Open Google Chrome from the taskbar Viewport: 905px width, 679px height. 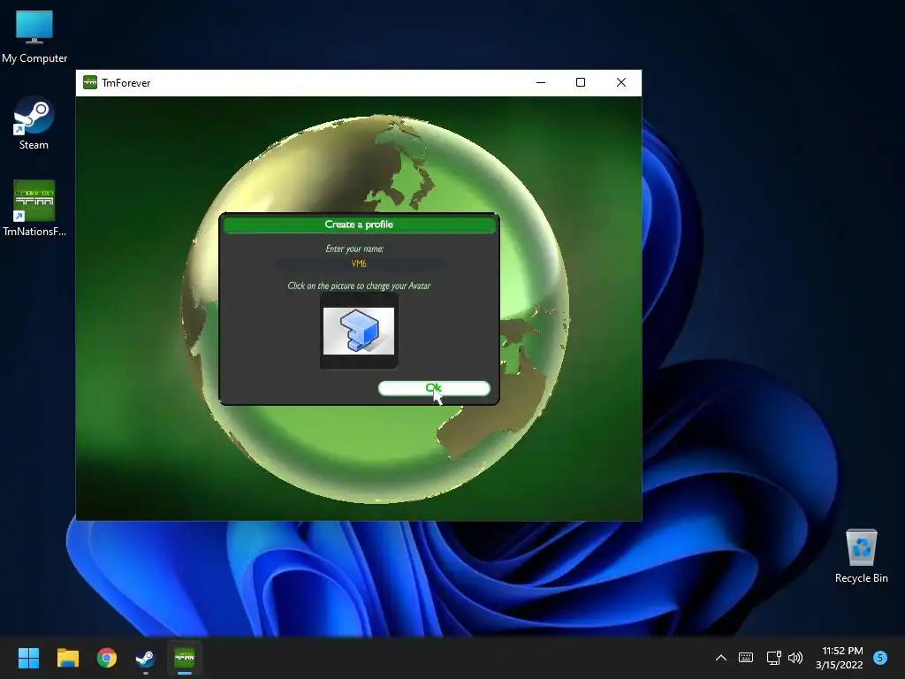coord(107,658)
